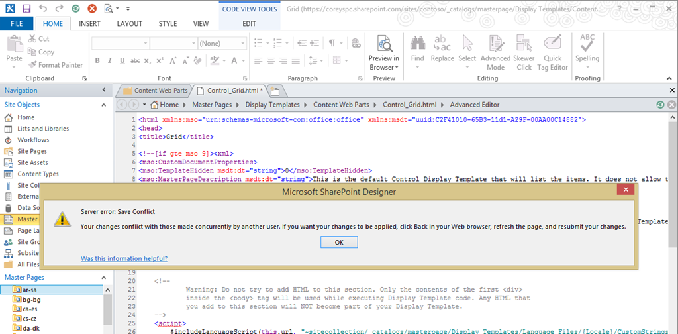Toggle Align Left paragraph alignment

point(259,60)
